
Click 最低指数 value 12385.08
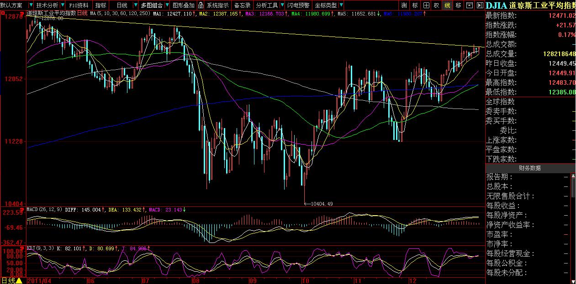(562, 92)
